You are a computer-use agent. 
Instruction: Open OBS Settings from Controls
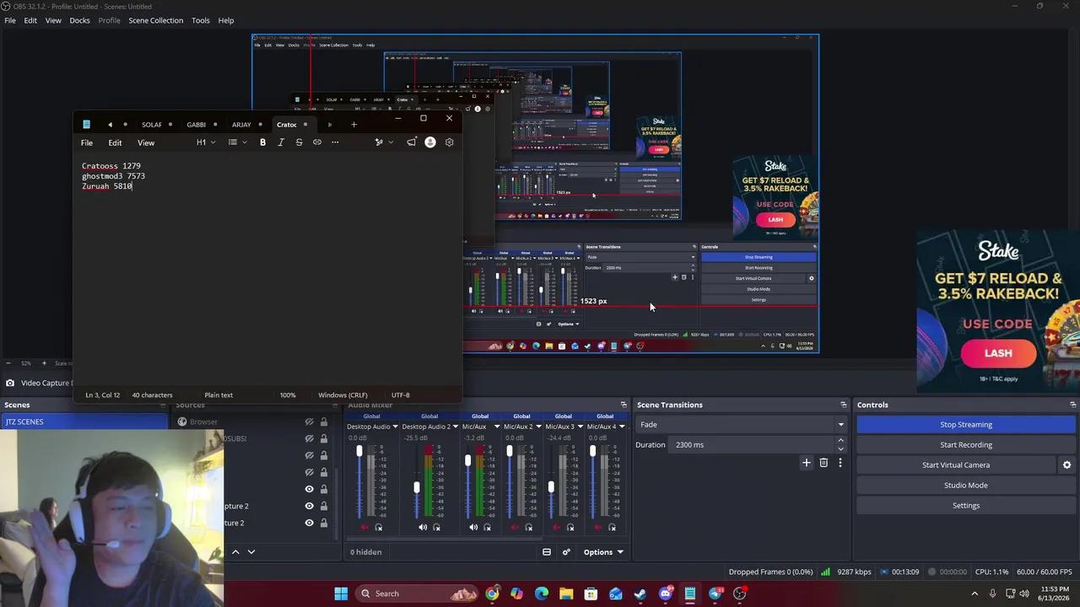[965, 505]
